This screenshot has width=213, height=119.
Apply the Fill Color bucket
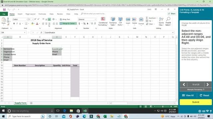point(32,23)
